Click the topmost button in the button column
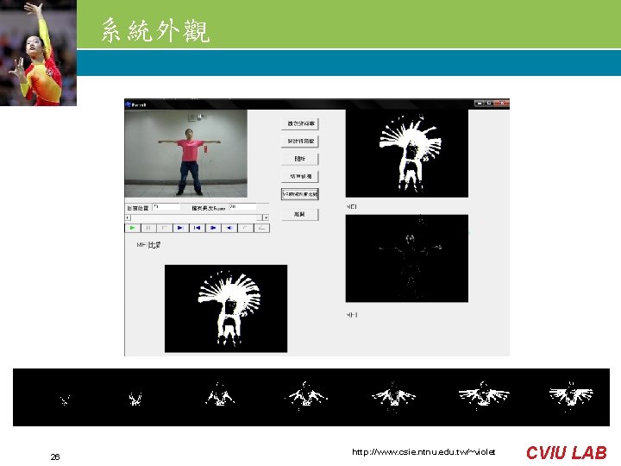This screenshot has width=621, height=466. [x=300, y=123]
